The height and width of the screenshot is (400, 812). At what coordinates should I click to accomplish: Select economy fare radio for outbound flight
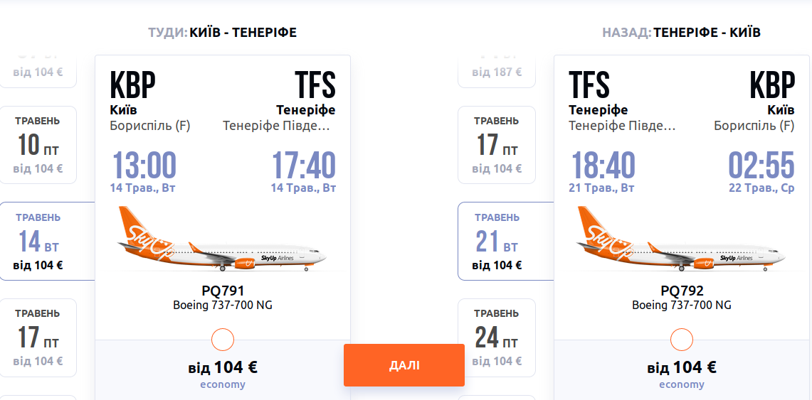tap(223, 340)
